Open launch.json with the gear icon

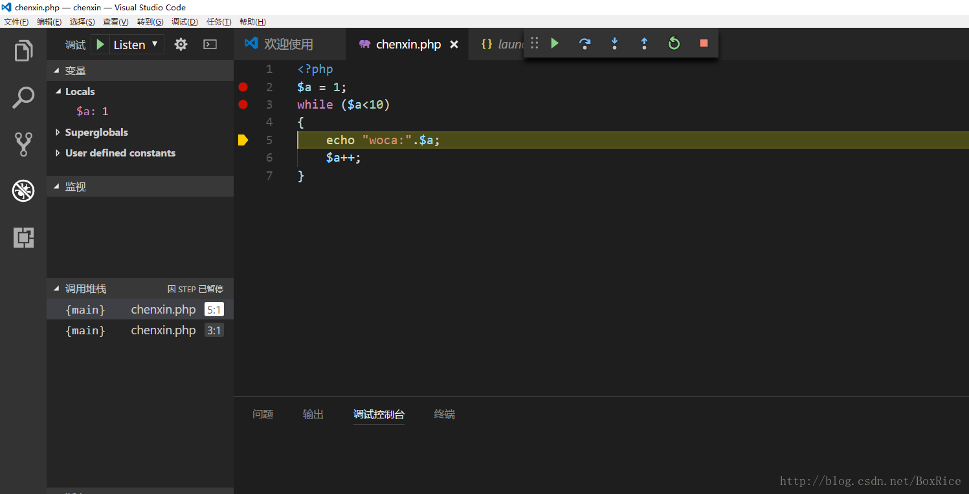[x=181, y=45]
